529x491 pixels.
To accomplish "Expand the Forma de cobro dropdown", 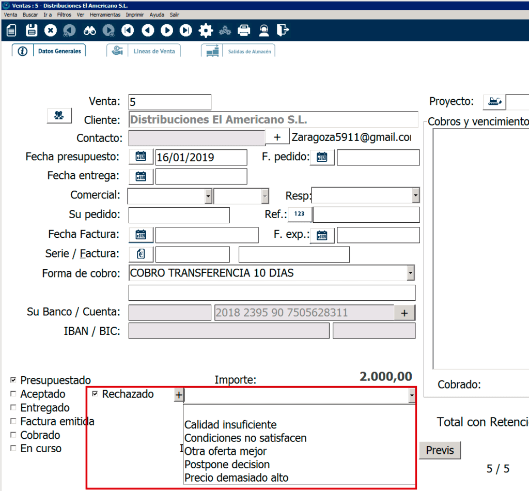I will point(410,273).
